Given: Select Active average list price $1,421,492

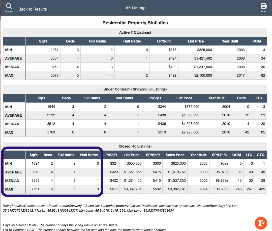Looking at the screenshot, I should click(x=203, y=58).
